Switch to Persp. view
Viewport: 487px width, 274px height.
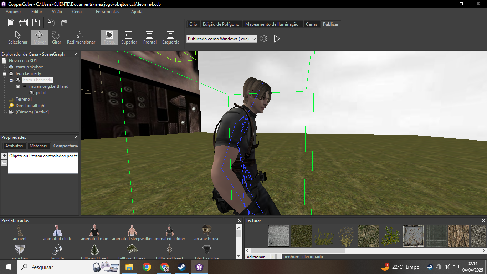pyautogui.click(x=109, y=37)
